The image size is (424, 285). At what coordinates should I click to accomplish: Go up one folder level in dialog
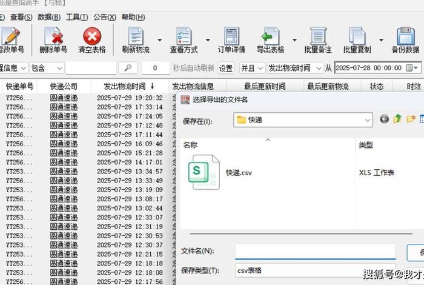pyautogui.click(x=397, y=119)
